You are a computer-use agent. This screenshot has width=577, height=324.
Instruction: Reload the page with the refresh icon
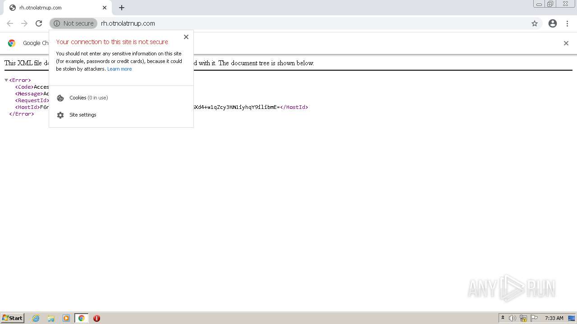(x=39, y=23)
